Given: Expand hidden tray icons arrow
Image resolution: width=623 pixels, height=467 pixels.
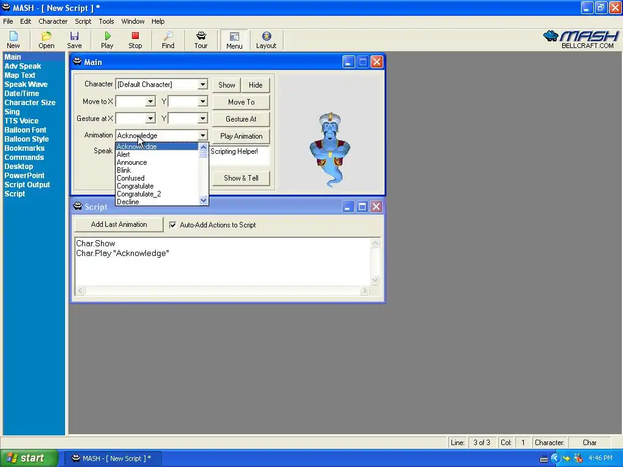Looking at the screenshot, I should [x=555, y=458].
